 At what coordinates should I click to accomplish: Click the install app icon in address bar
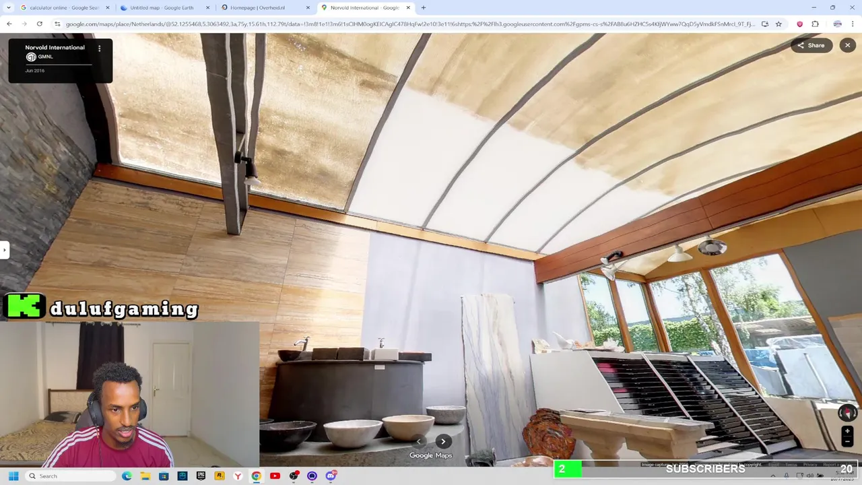(764, 24)
